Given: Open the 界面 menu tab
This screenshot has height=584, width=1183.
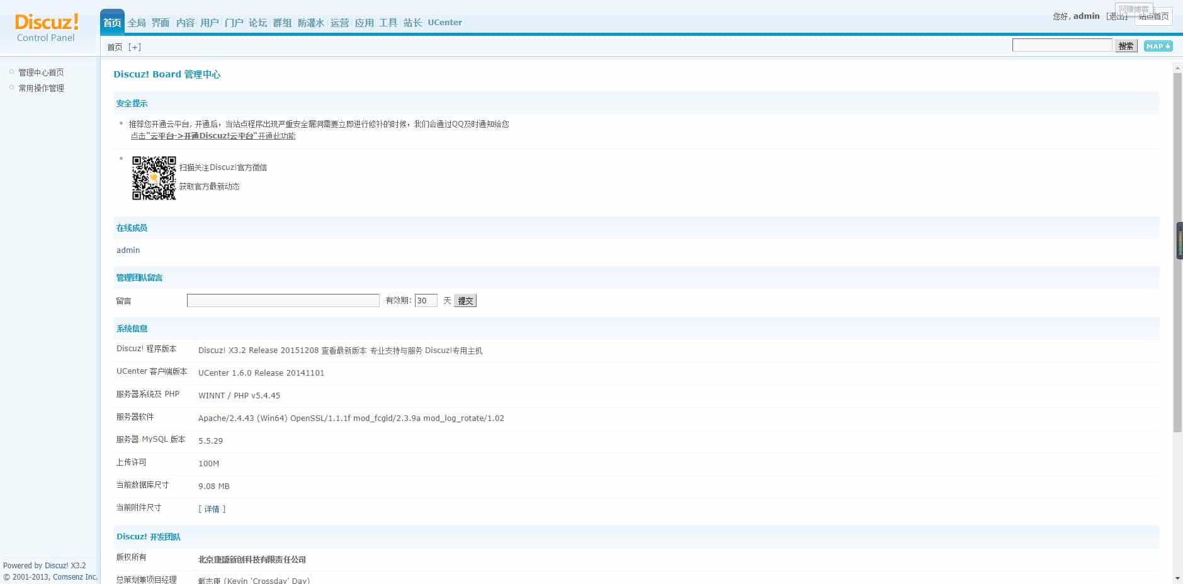Looking at the screenshot, I should pos(161,23).
